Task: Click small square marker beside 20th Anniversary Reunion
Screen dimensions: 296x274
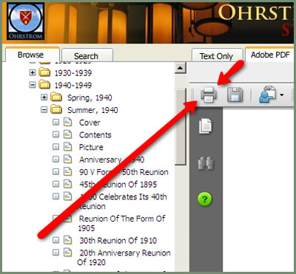Action: [56, 253]
